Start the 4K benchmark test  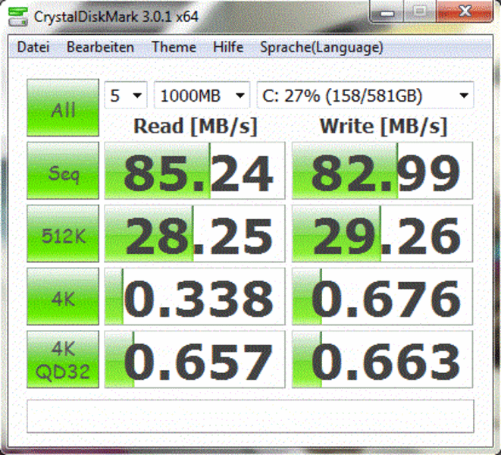63,297
